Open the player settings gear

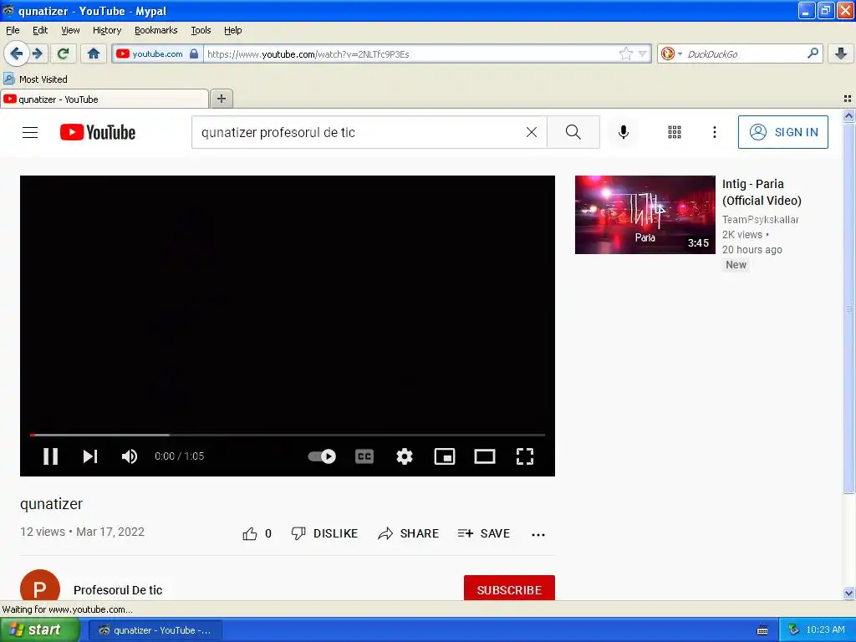click(x=404, y=456)
